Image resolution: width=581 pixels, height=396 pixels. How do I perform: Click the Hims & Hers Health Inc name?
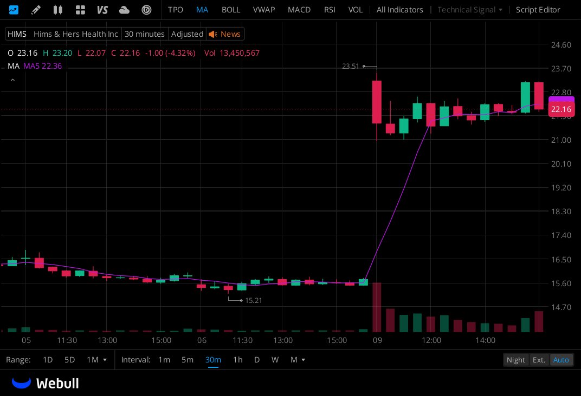pos(75,34)
